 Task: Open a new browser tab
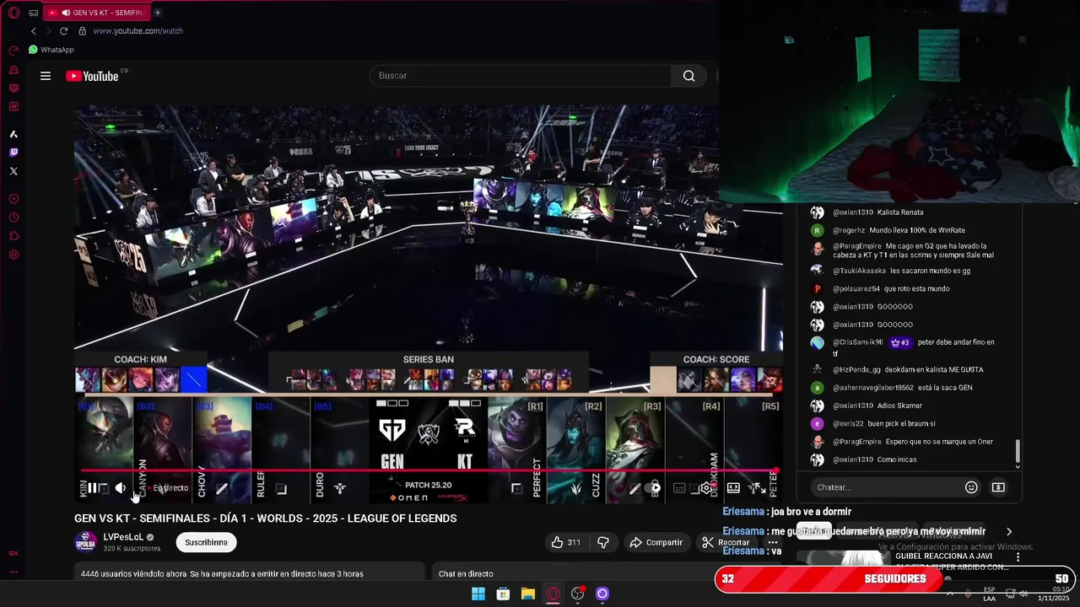[157, 13]
